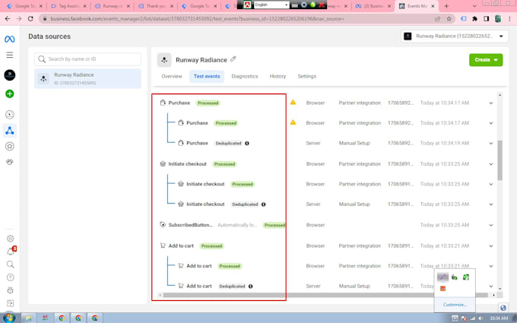Open the browser tab list chevron
517x323 pixels.
coord(474,6)
